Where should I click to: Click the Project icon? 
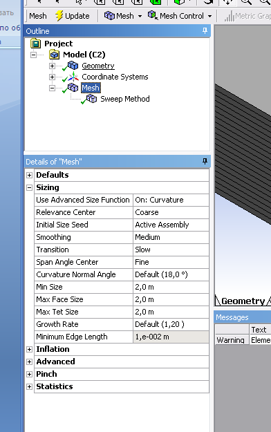pos(35,44)
